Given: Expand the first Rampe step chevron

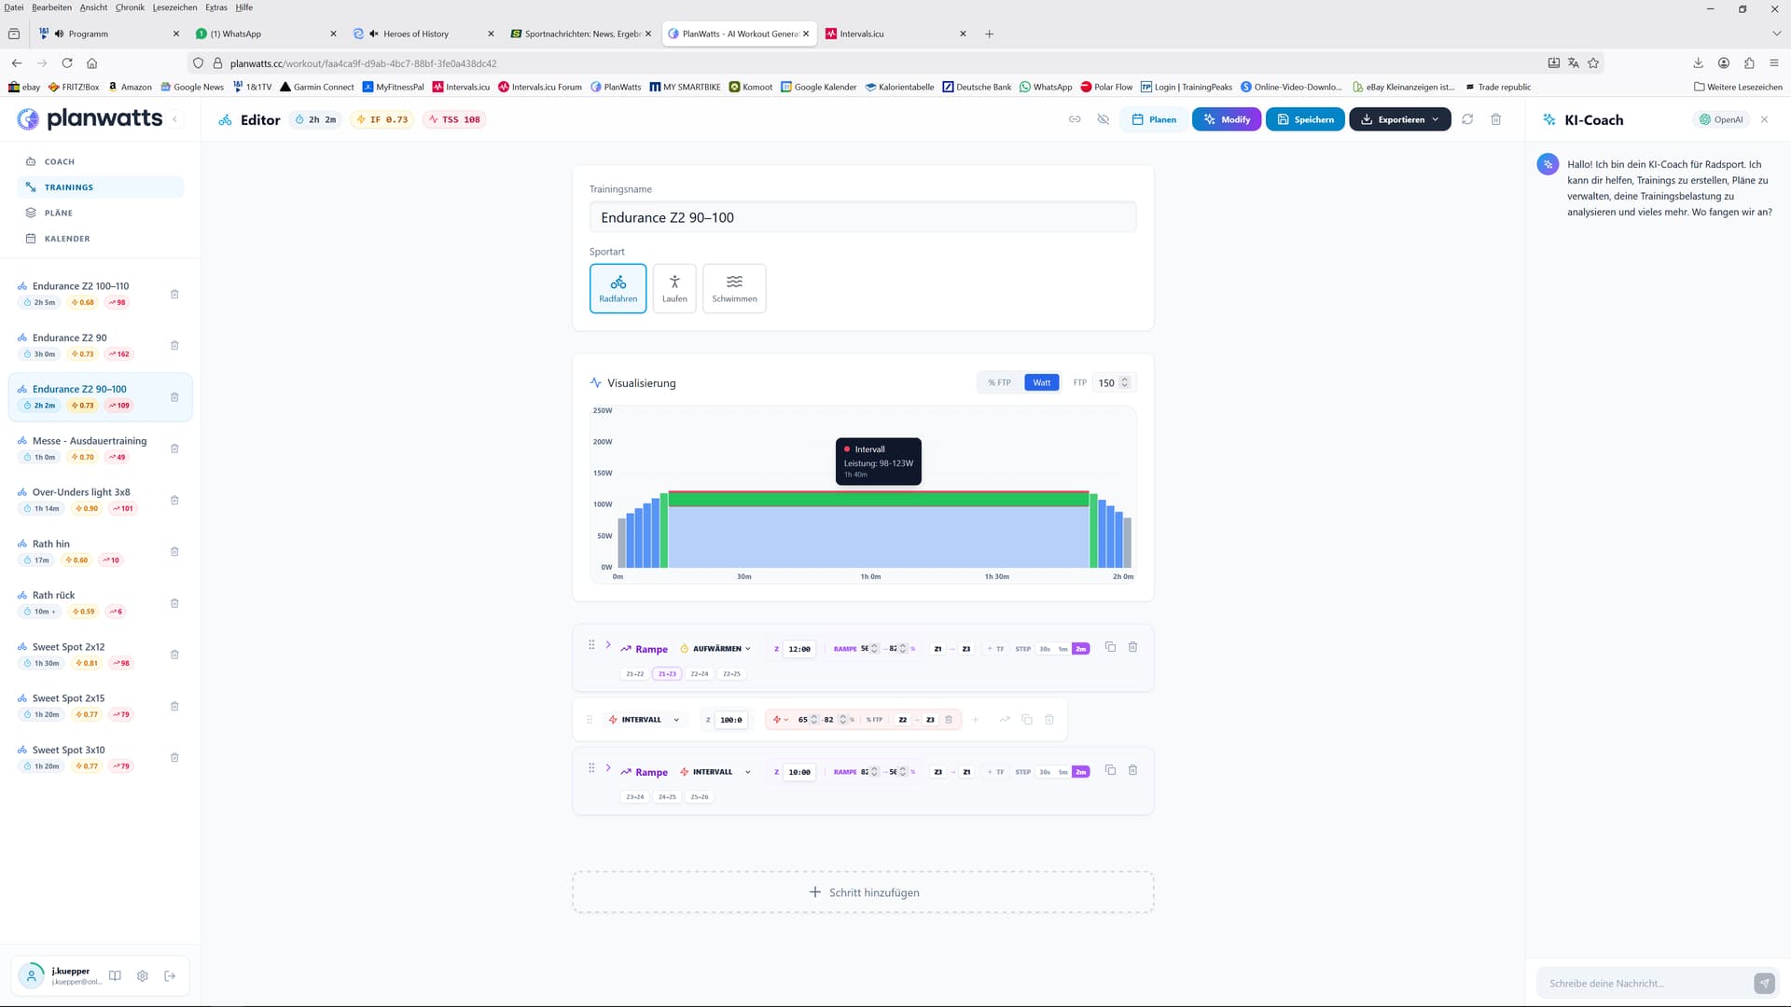Looking at the screenshot, I should (x=608, y=645).
